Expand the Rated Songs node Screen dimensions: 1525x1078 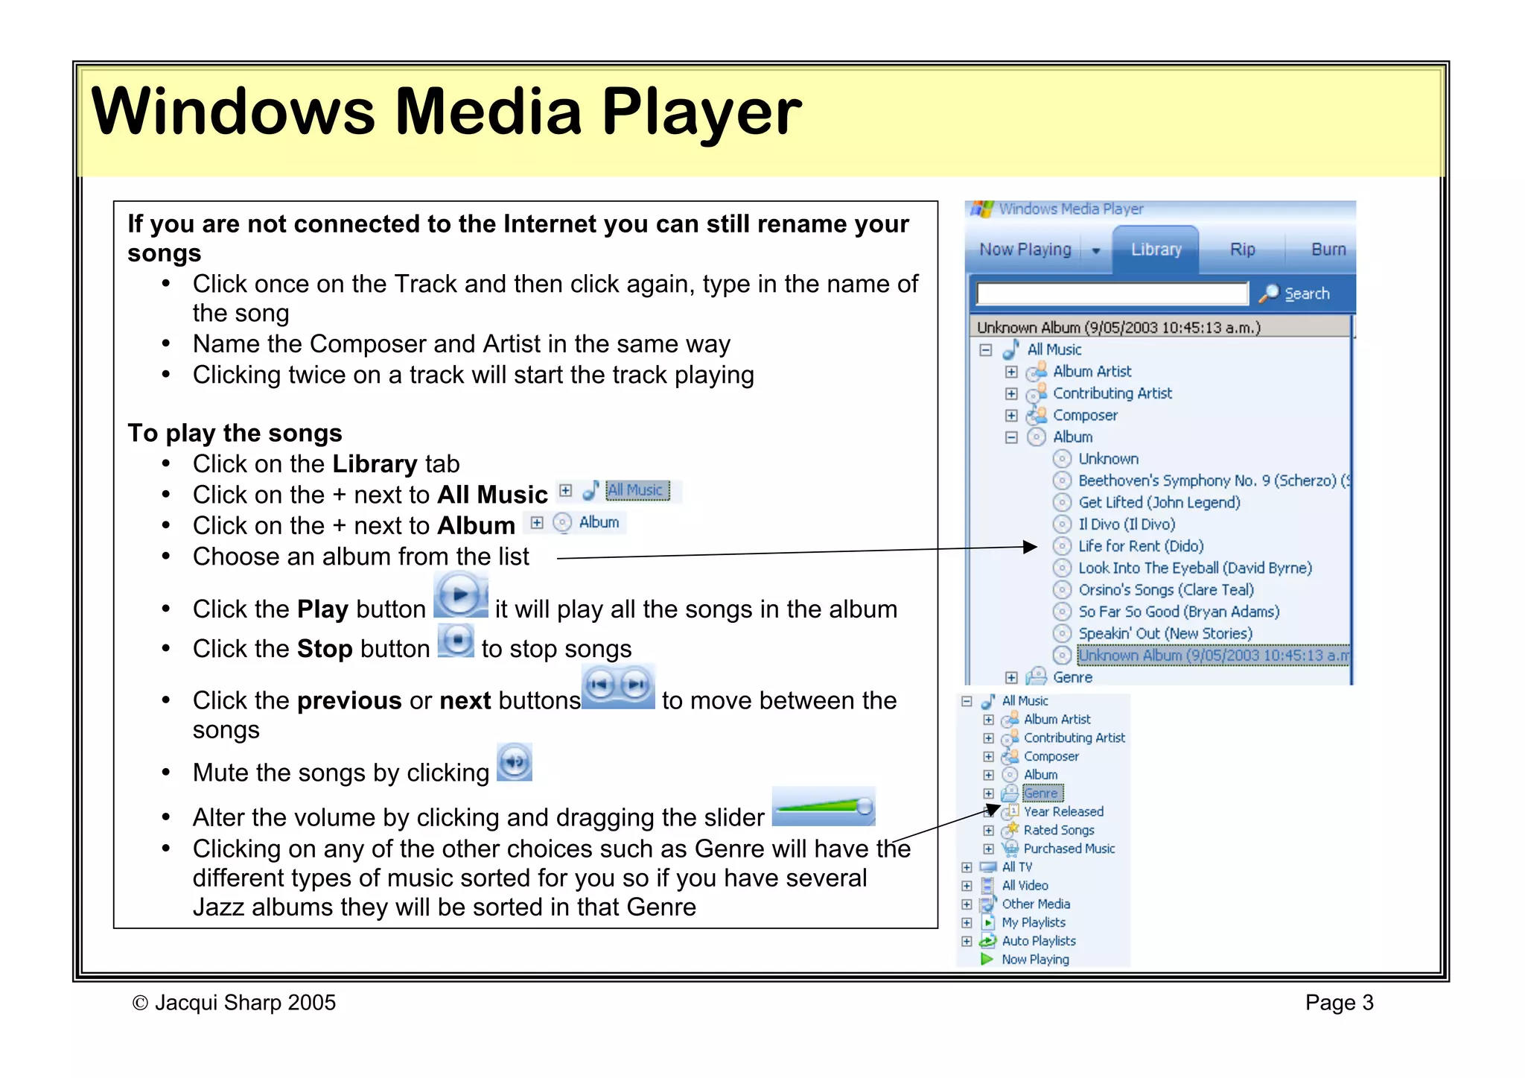pos(988,830)
